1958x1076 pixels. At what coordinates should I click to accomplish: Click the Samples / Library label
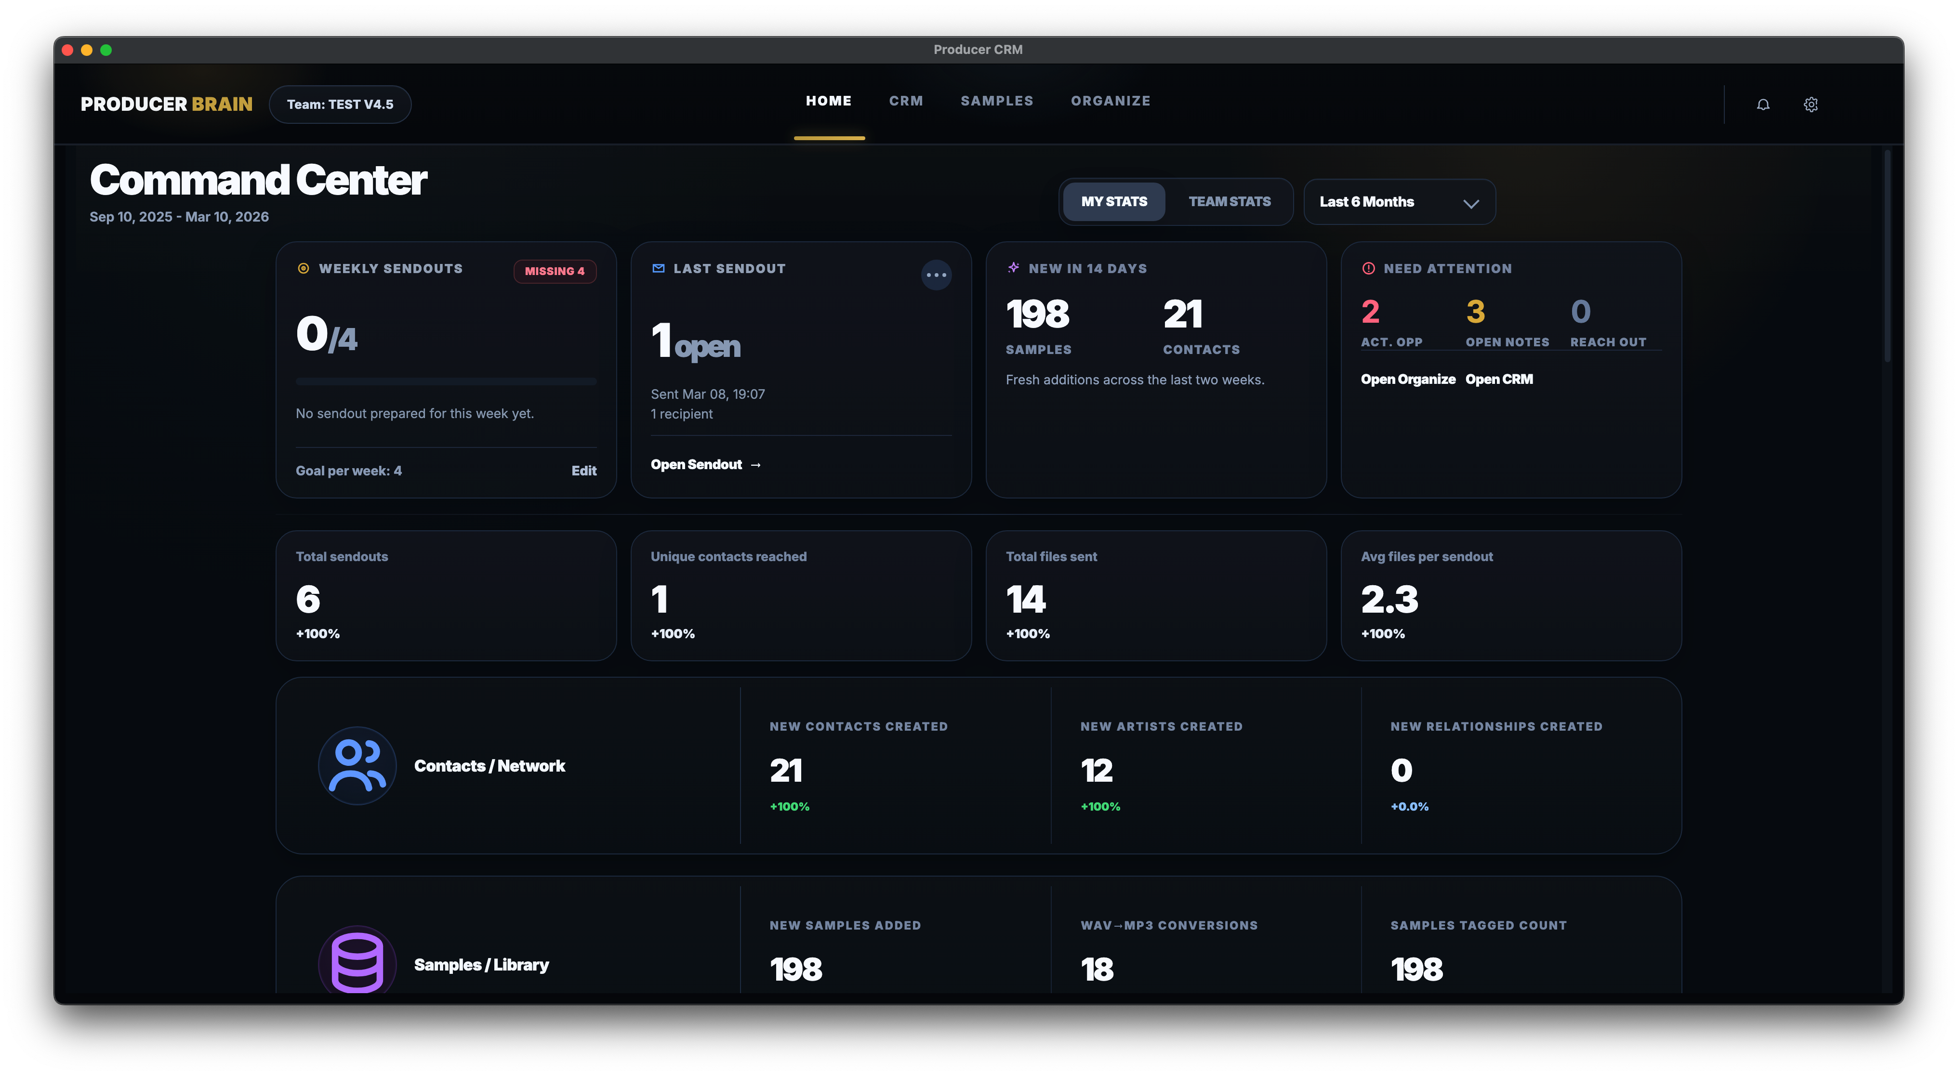(x=481, y=965)
